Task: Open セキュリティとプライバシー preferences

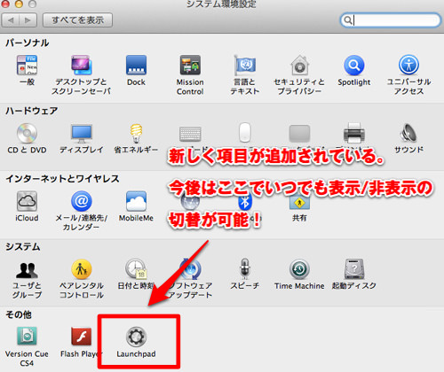Action: [x=299, y=66]
